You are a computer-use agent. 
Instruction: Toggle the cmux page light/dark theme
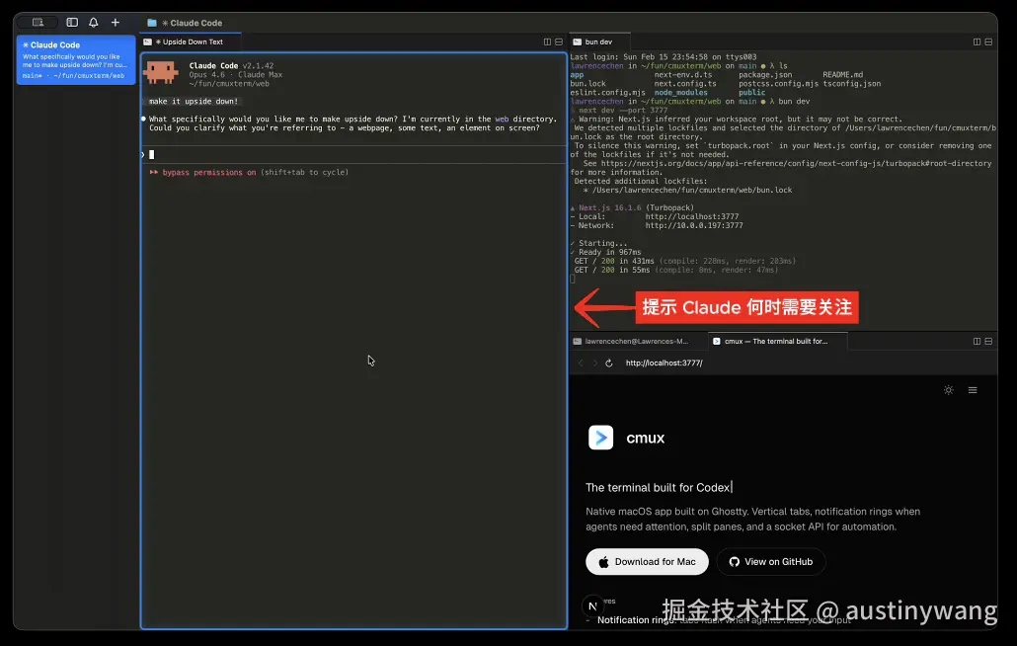click(x=948, y=390)
